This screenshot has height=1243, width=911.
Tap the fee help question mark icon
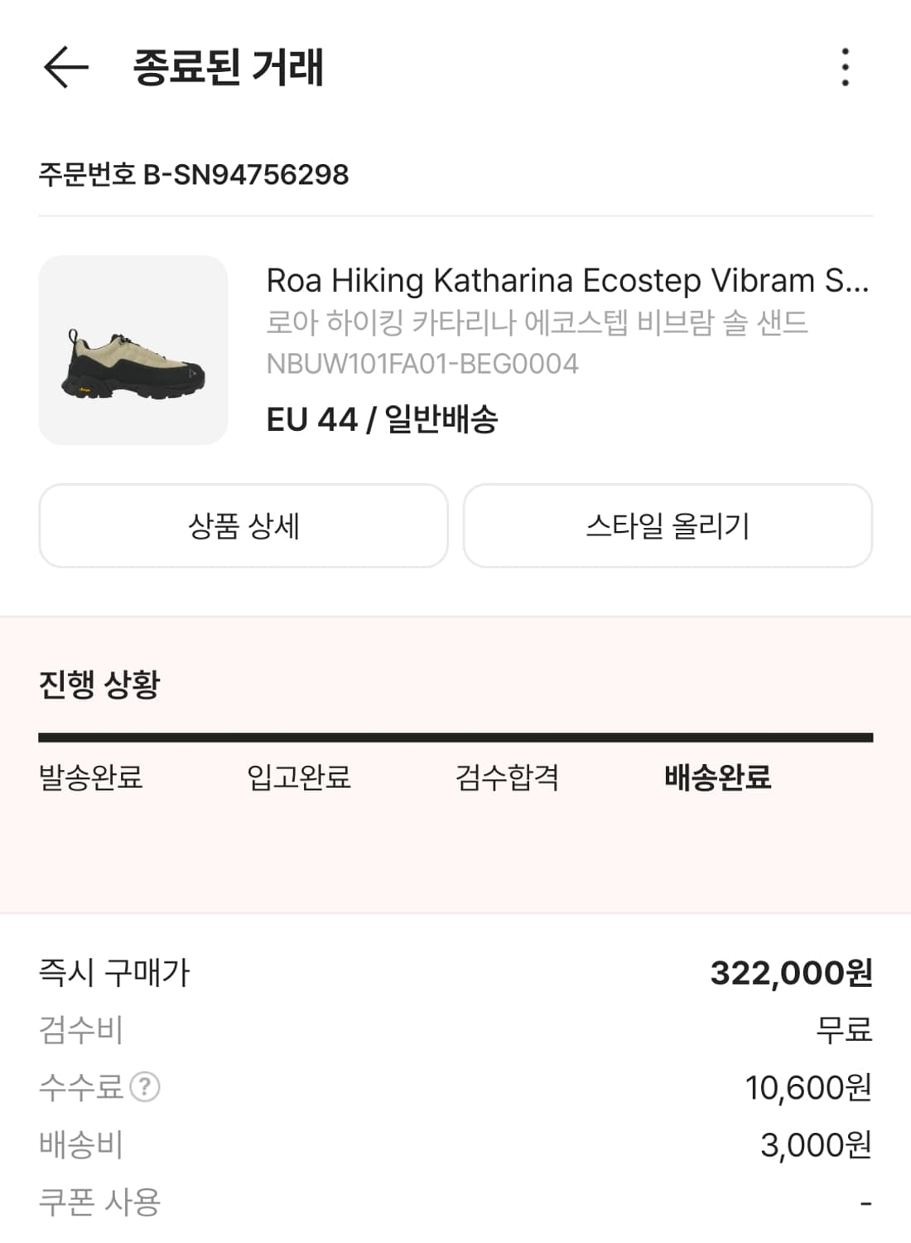pos(145,1086)
